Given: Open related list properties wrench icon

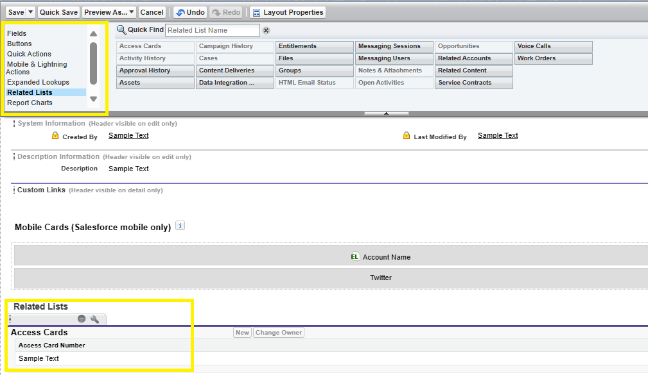Looking at the screenshot, I should click(x=94, y=319).
